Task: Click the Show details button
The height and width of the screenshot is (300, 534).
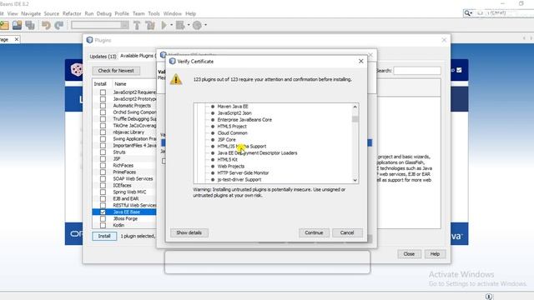Action: point(189,232)
